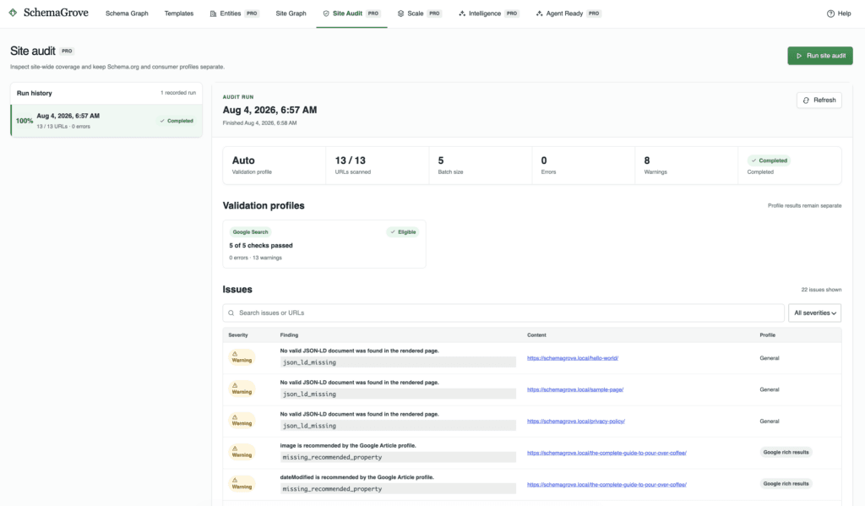
Task: Select the Aug 4, 2026 run history entry
Action: pos(106,121)
